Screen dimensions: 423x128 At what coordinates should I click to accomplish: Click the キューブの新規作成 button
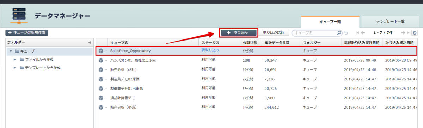27,33
